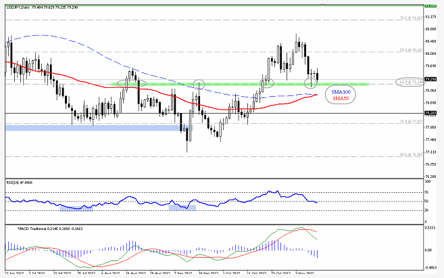Click the 78.960 price axis label
This screenshot has width=444, height=278.
(x=430, y=91)
